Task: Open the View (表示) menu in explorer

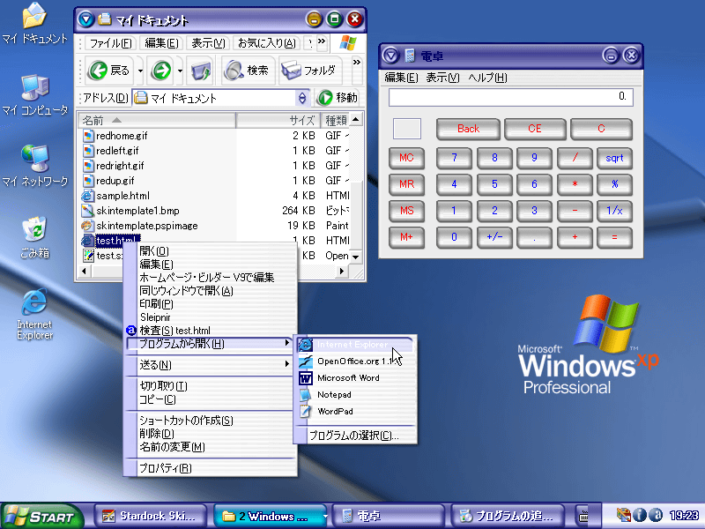Action: (208, 42)
